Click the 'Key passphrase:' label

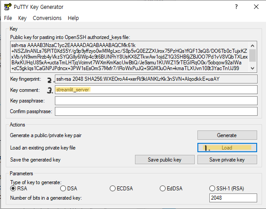coord(27,101)
